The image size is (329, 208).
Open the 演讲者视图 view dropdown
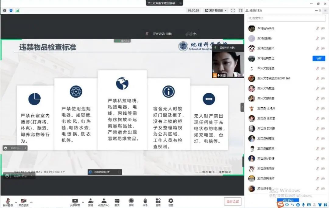(216, 10)
